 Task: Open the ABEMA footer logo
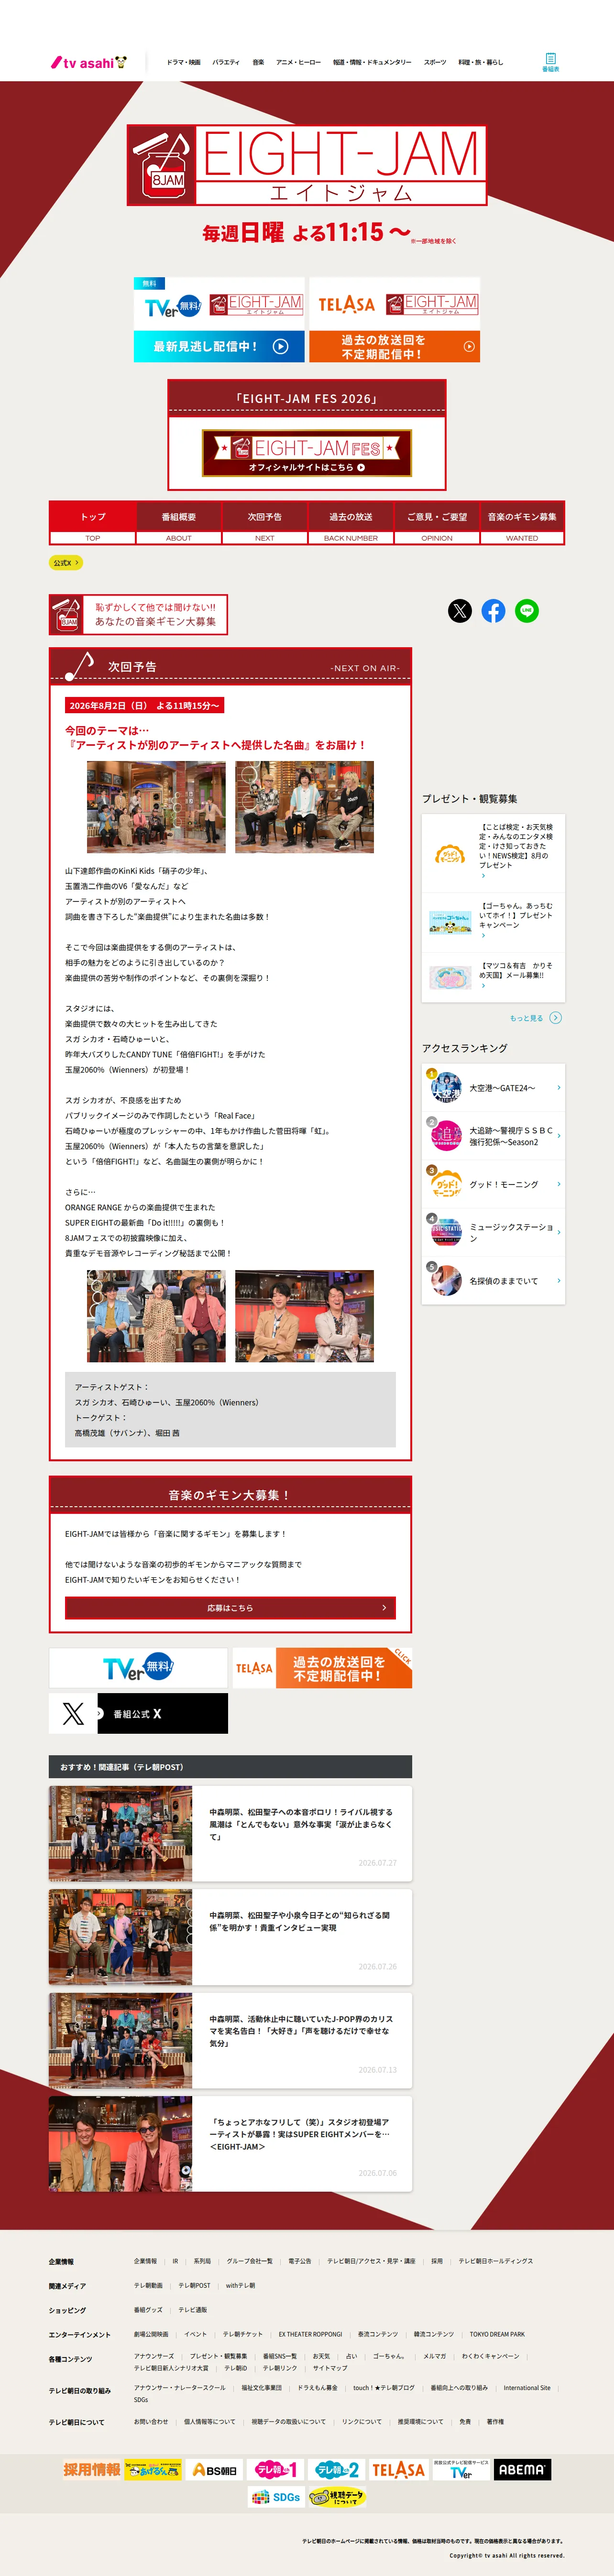coord(522,2470)
